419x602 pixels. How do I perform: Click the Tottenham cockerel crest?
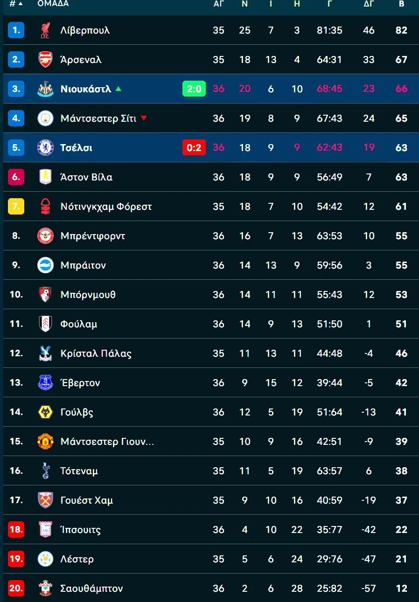pos(45,471)
